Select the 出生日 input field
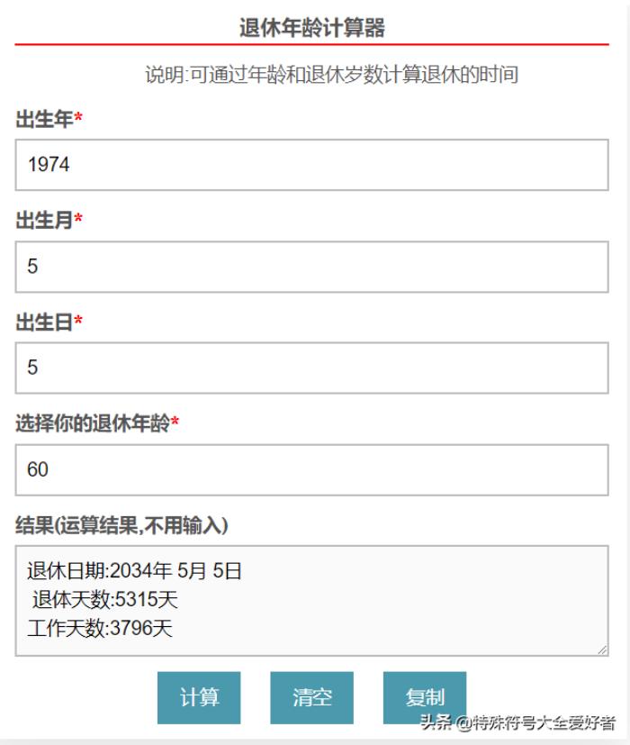 point(311,368)
